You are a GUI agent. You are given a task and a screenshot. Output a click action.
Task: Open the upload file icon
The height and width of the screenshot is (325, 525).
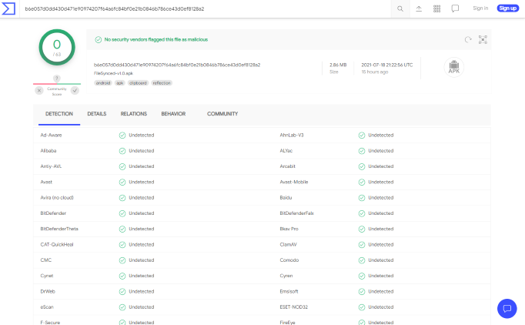pos(419,8)
